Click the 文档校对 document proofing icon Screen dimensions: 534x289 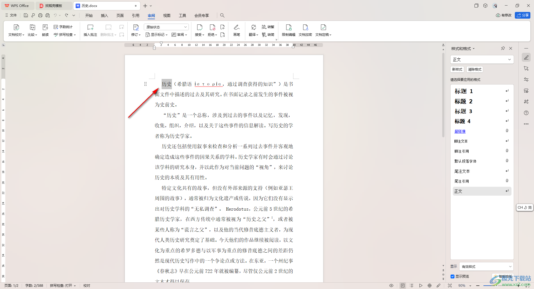[x=16, y=27]
